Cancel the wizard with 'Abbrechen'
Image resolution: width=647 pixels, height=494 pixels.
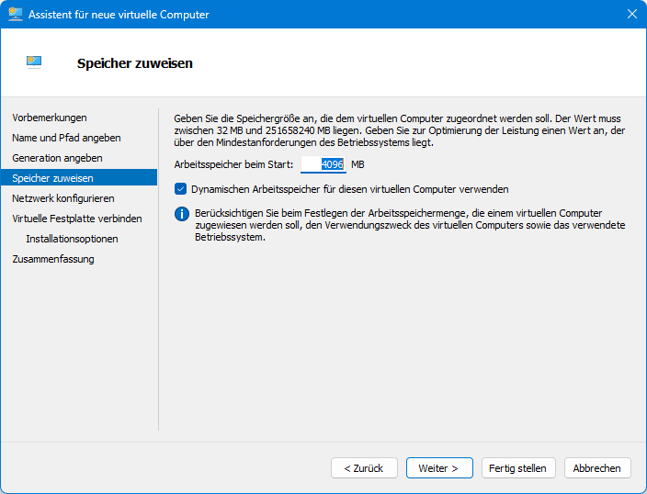tap(597, 468)
